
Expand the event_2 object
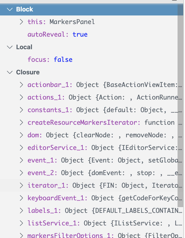coord(21,173)
